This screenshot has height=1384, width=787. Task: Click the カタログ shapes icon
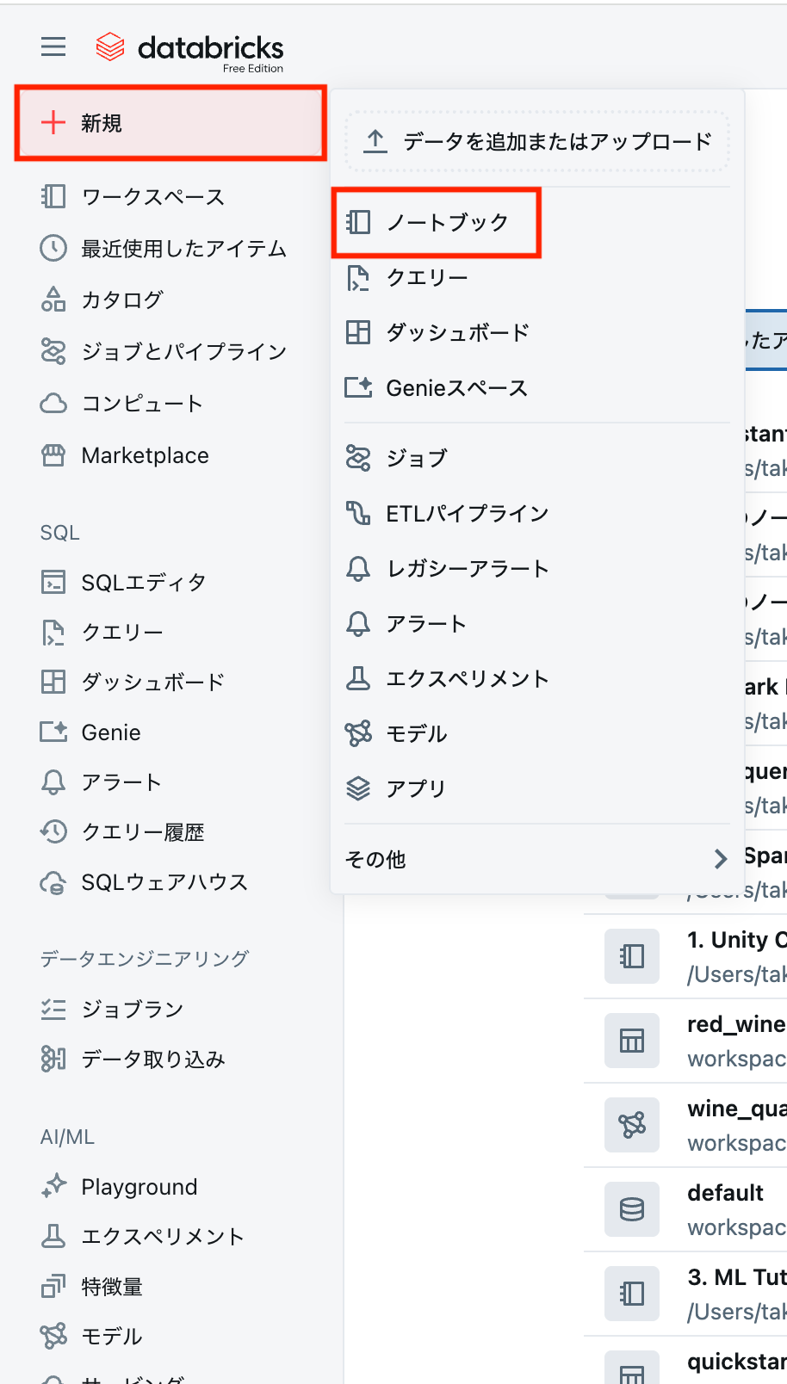point(53,300)
